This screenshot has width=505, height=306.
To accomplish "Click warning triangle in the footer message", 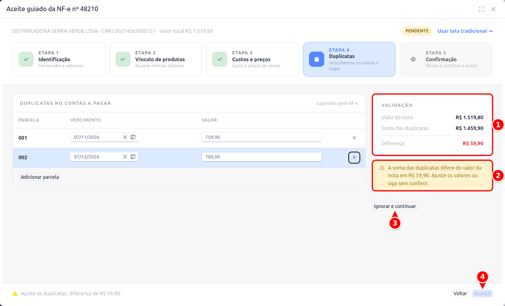I will 15,294.
